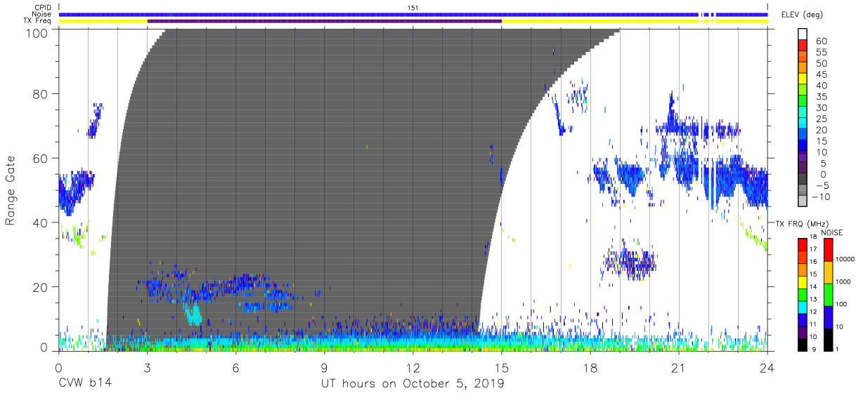Select the time axis tick '18'

(x=590, y=368)
